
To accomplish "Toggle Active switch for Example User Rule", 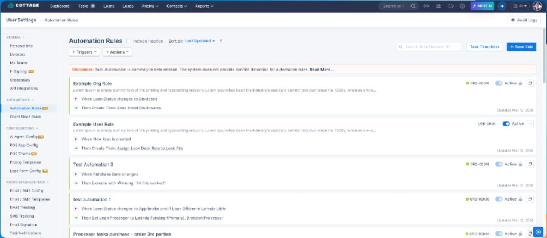I will click(506, 124).
